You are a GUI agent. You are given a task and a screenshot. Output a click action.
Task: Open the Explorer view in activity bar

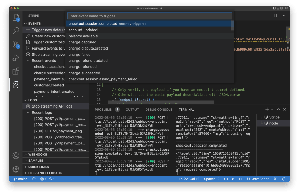[x=16, y=18]
